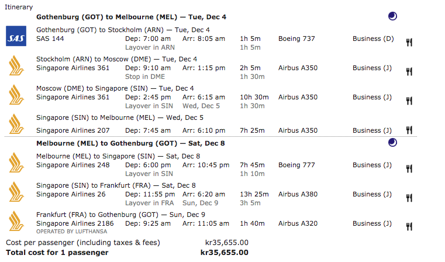Image resolution: width=445 pixels, height=262 pixels.
Task: Click the SAS airline logo
Action: (15, 36)
